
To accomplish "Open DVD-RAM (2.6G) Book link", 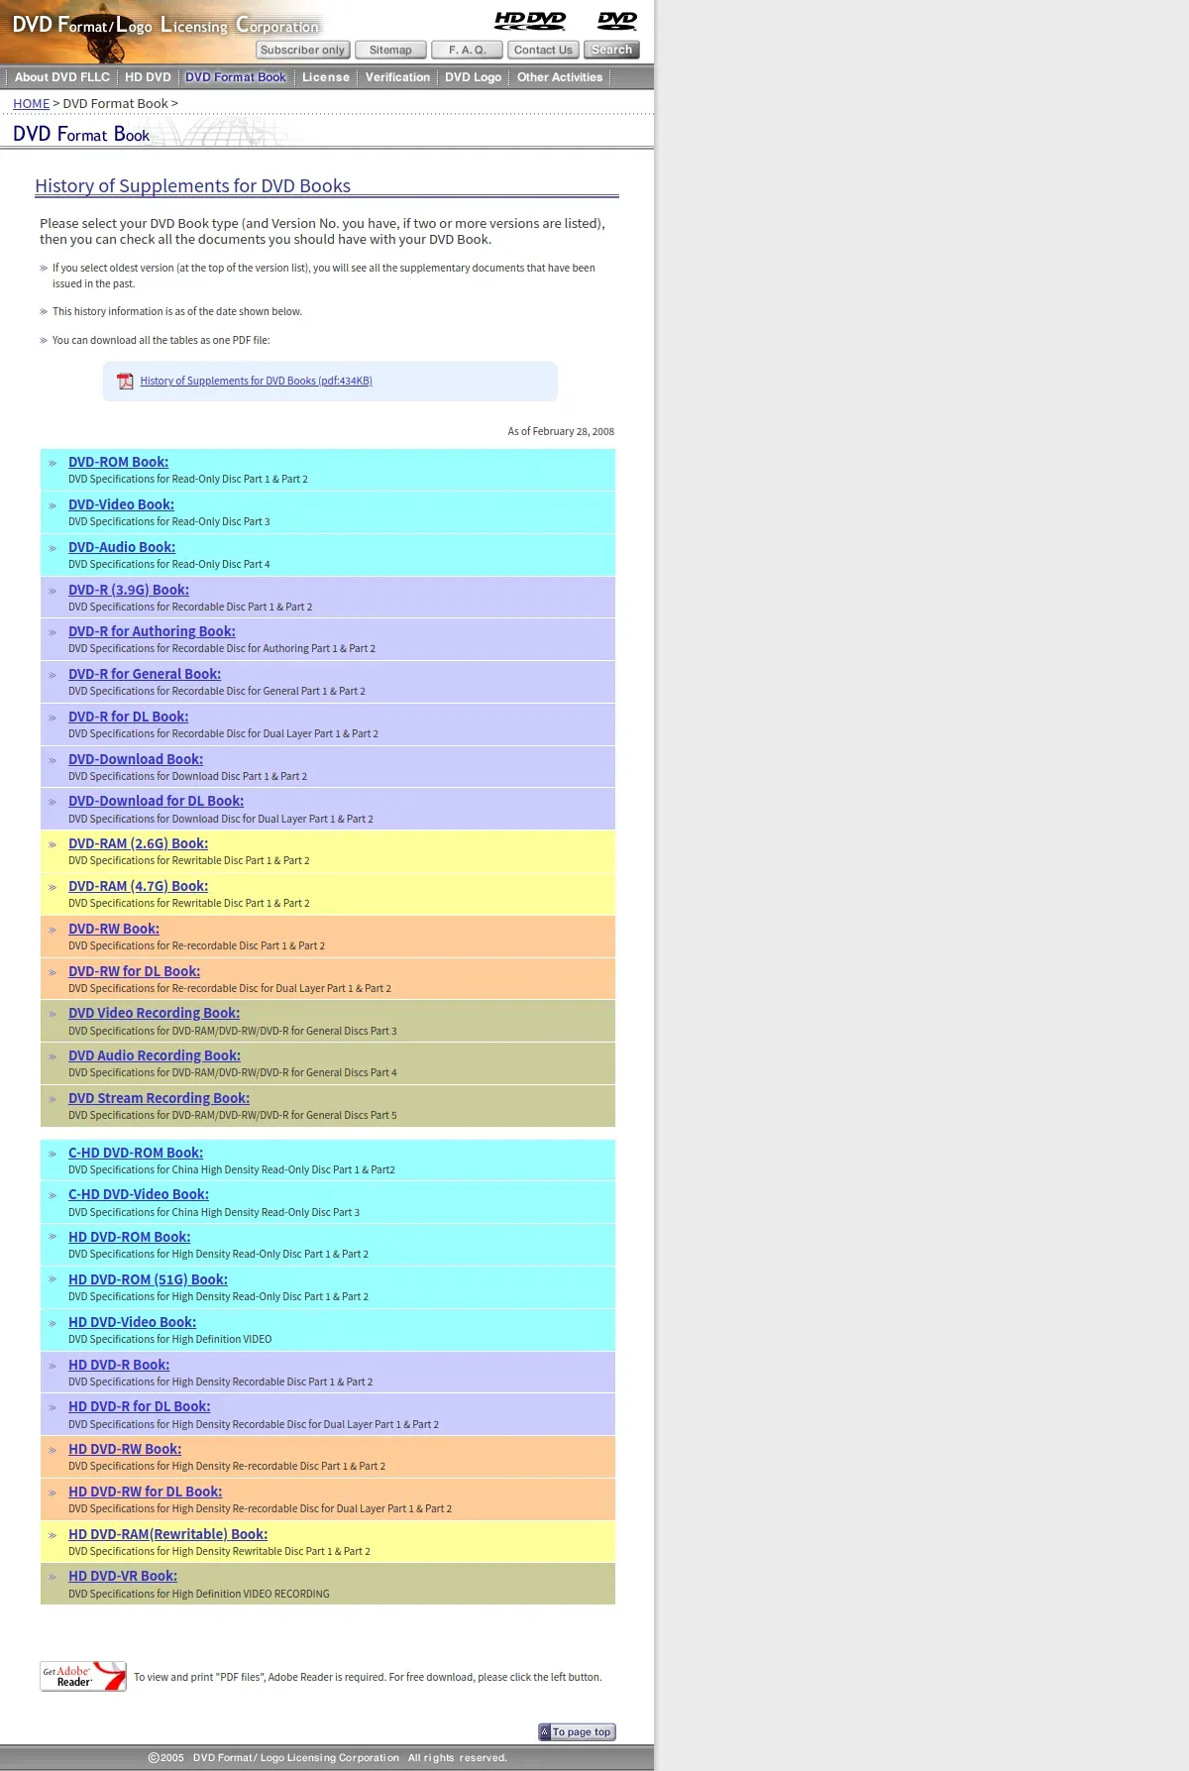I will pyautogui.click(x=138, y=843).
